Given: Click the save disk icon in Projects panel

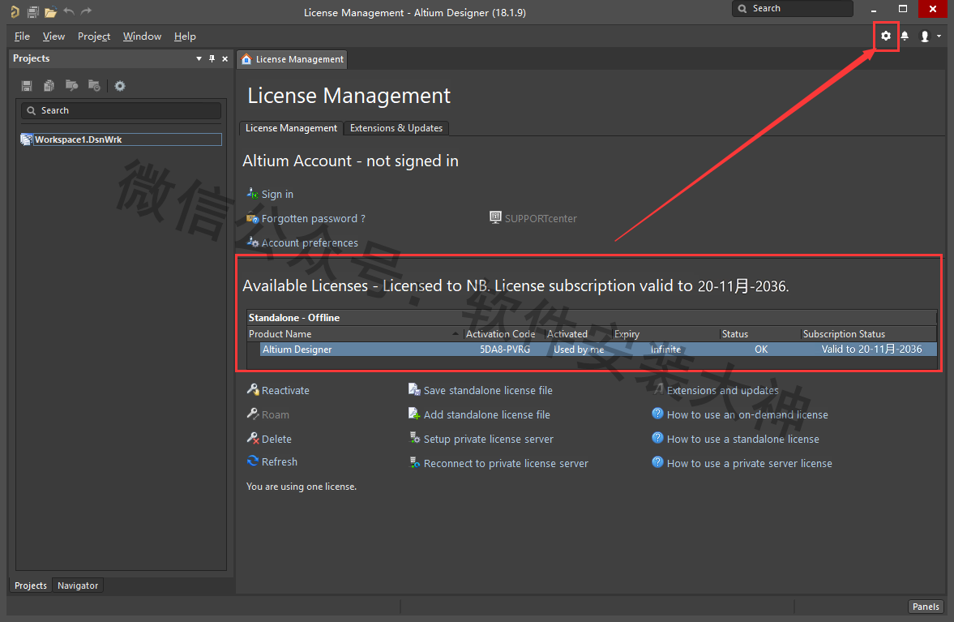Looking at the screenshot, I should (27, 86).
